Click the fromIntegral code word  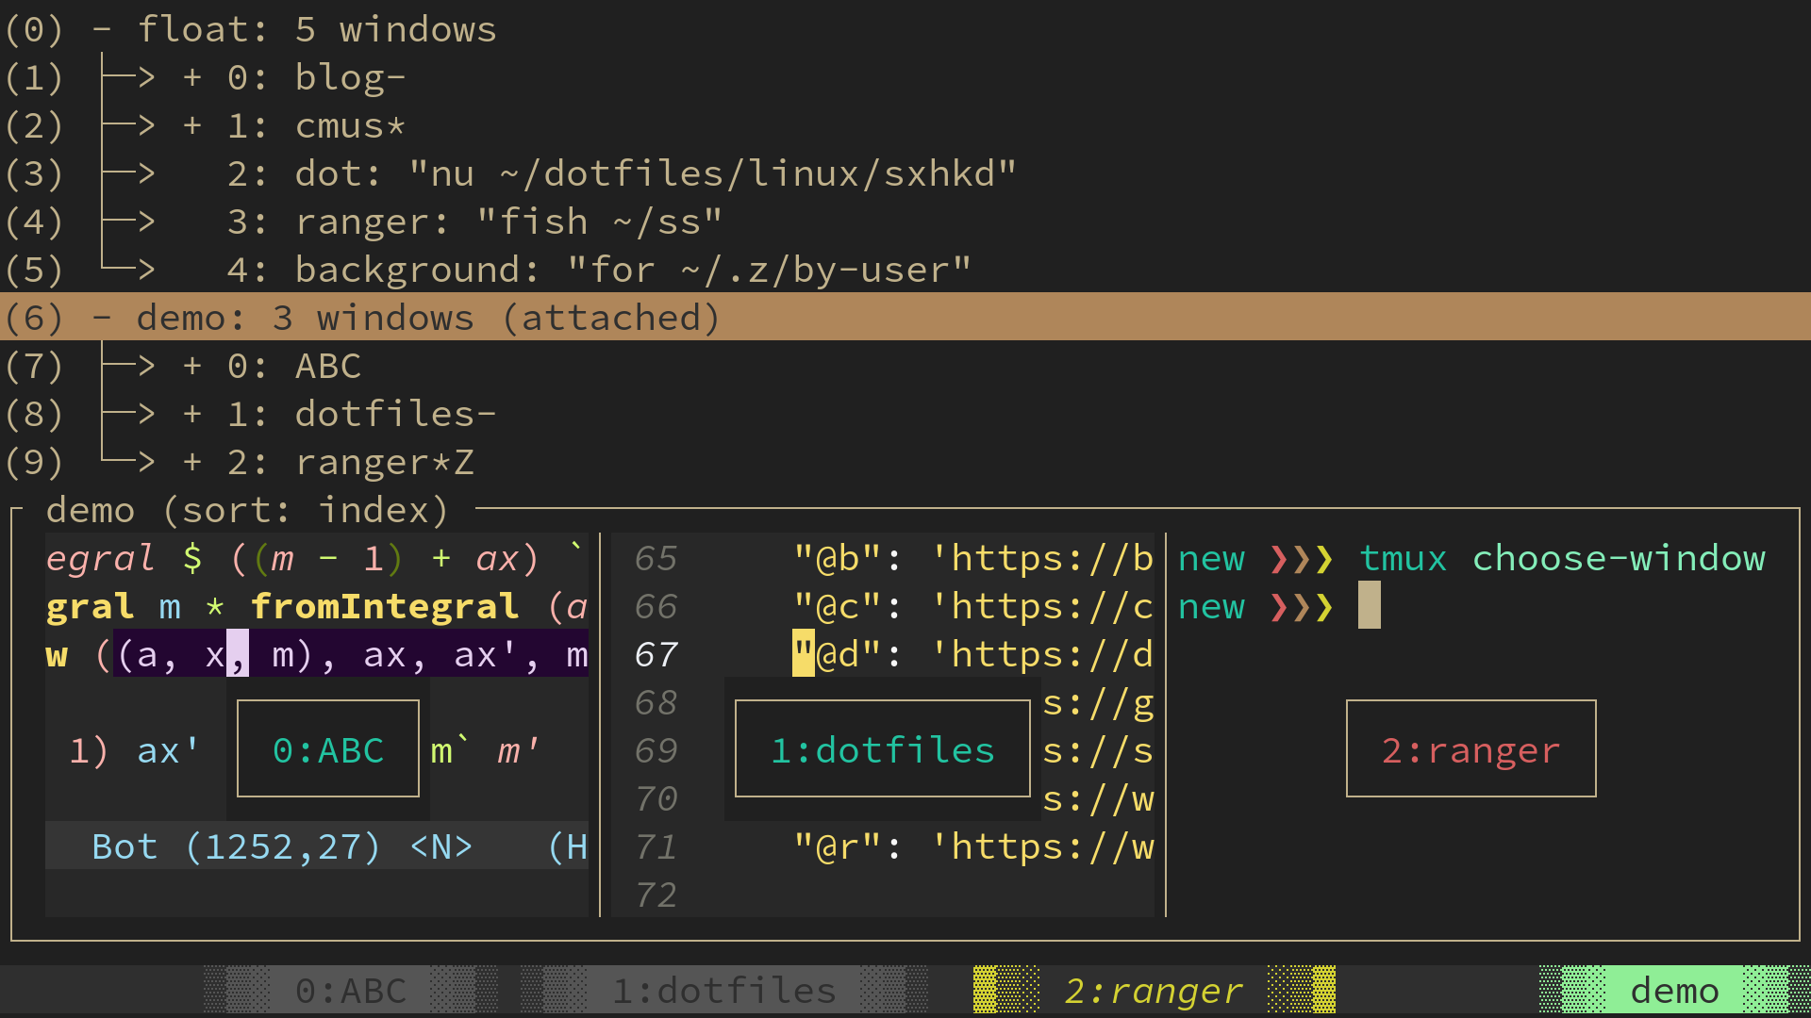(x=385, y=606)
